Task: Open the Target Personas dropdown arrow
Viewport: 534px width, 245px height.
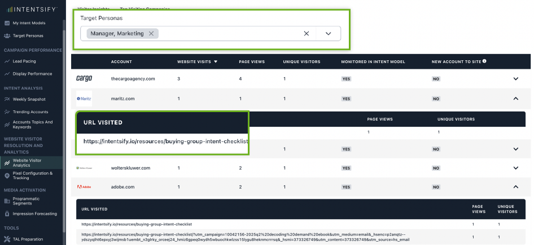Action: pyautogui.click(x=329, y=33)
